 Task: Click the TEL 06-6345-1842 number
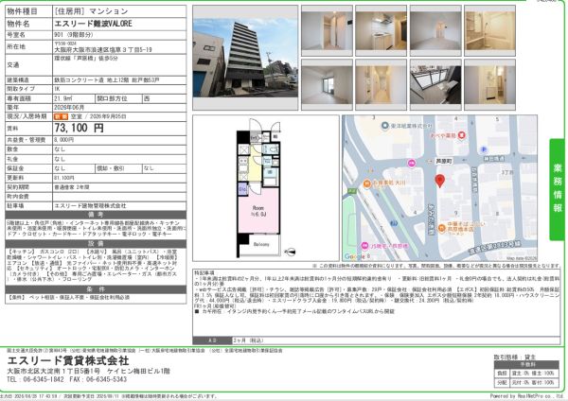[x=36, y=379]
